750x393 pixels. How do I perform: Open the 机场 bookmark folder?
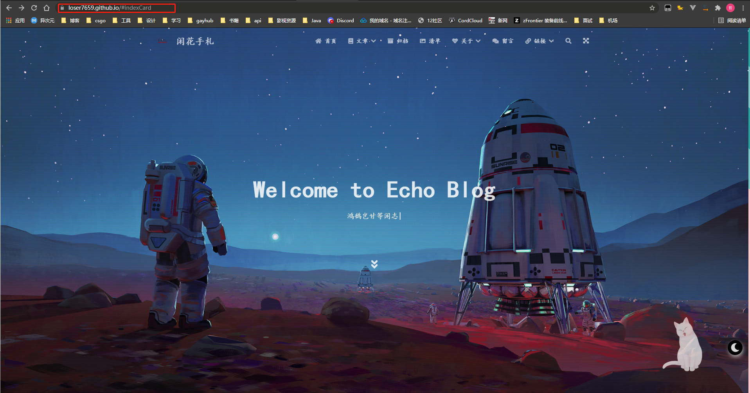pyautogui.click(x=608, y=21)
